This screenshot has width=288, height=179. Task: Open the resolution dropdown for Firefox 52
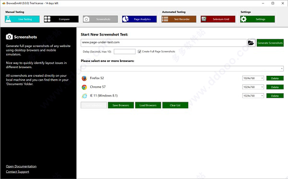point(253,78)
